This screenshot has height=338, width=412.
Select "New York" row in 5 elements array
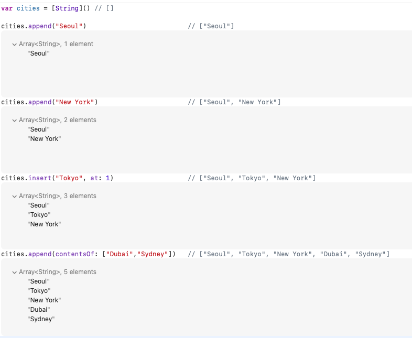(44, 300)
